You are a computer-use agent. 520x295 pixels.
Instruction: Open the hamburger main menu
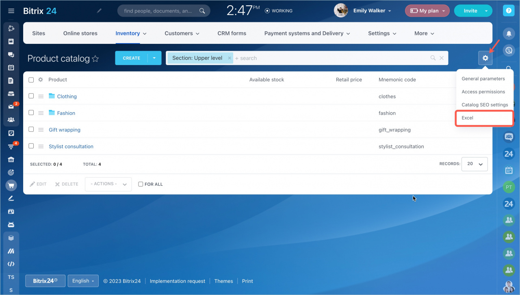[11, 11]
